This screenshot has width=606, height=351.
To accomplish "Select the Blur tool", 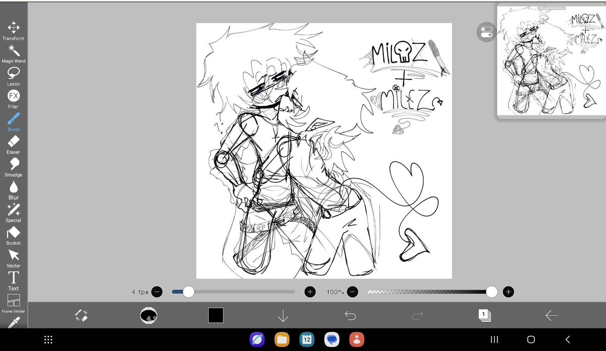I will (13, 189).
